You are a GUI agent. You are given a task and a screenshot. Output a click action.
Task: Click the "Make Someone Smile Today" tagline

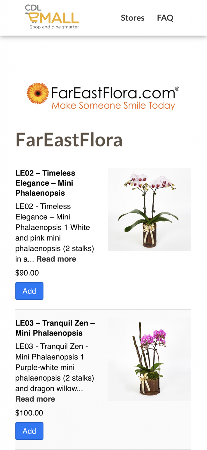pyautogui.click(x=114, y=105)
